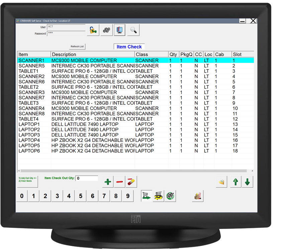Sort by the Description column header
301x251 pixels.
93,54
